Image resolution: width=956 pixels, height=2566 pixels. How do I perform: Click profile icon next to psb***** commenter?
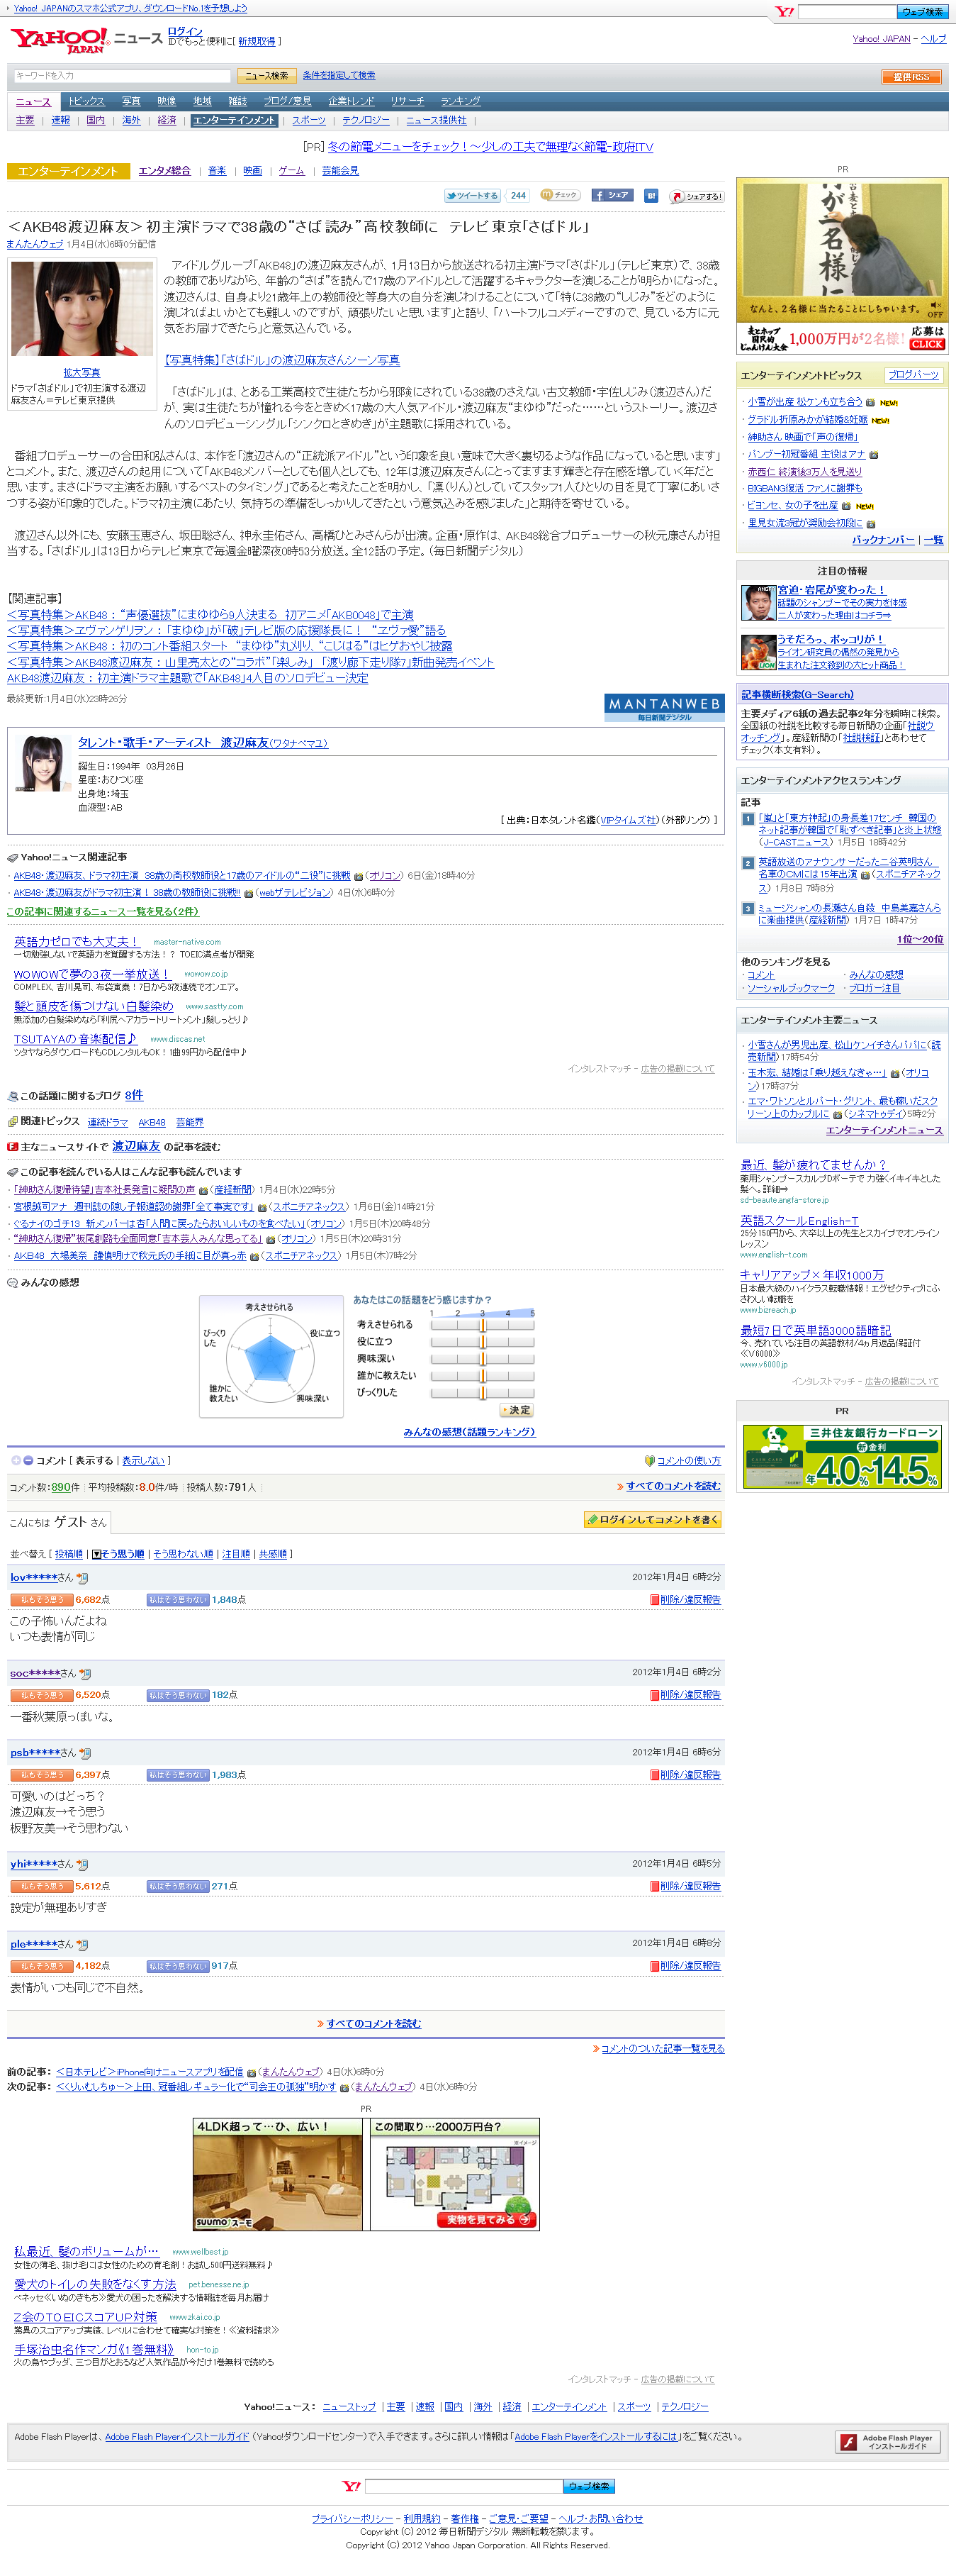pyautogui.click(x=84, y=1753)
